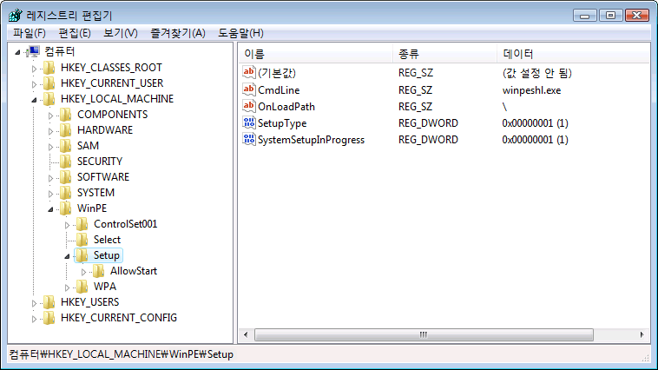The width and height of the screenshot is (658, 370).
Task: Click the string icon of (기본값) value
Action: click(249, 72)
